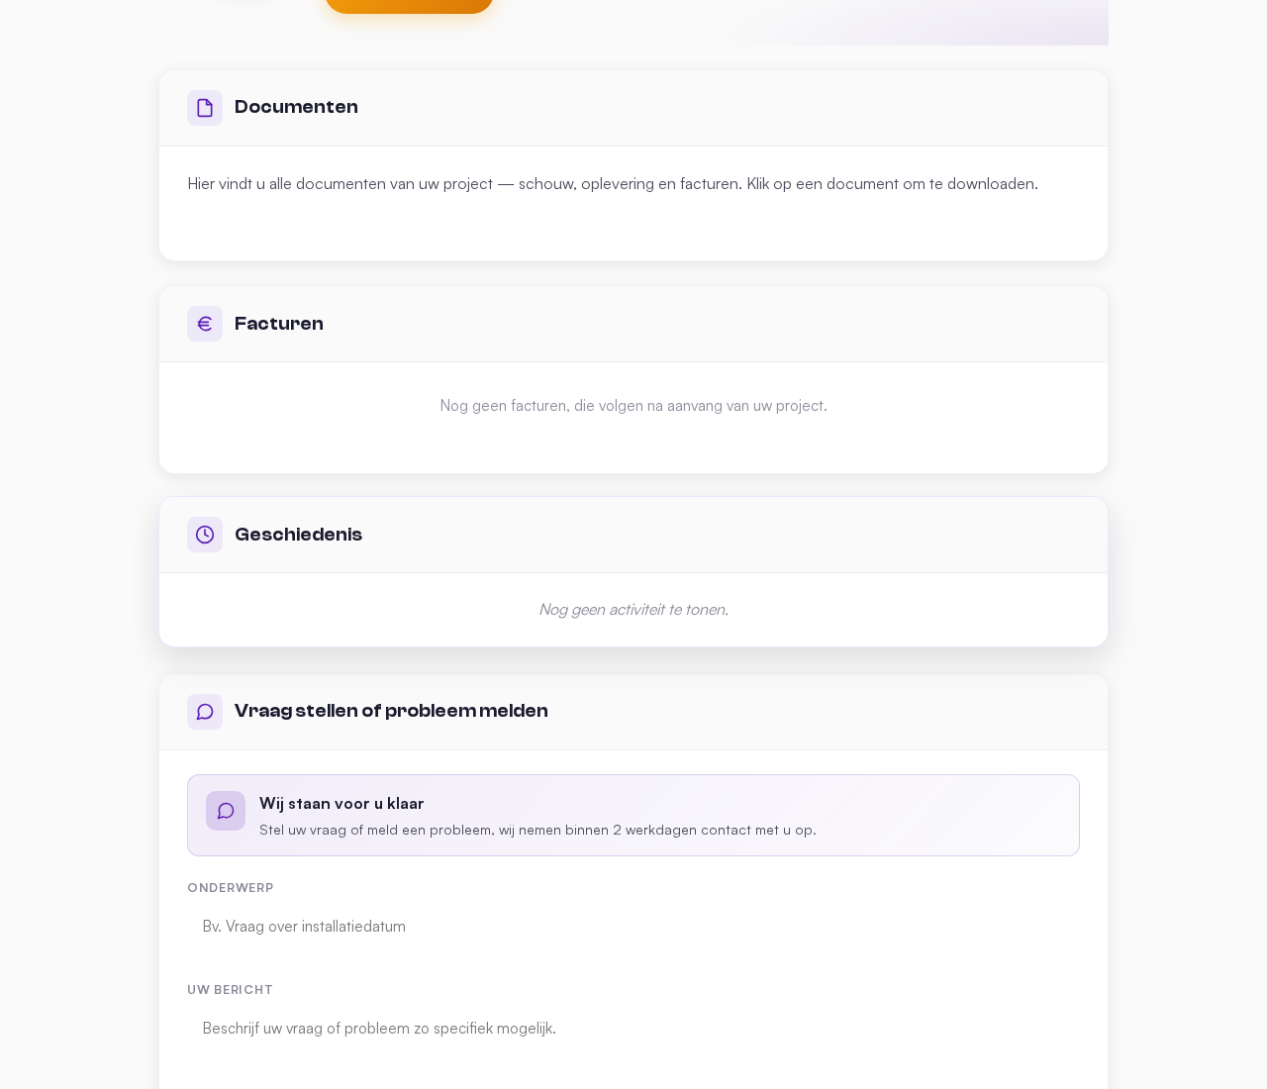Click the orange button at the top

click(409, 6)
